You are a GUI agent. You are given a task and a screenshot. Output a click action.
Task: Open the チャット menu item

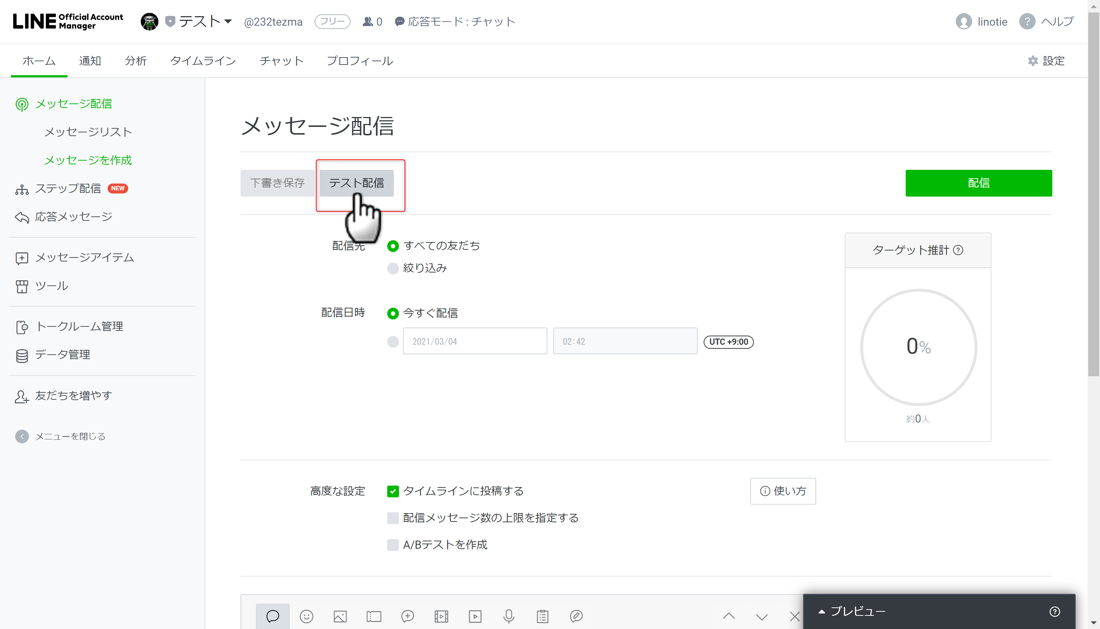pyautogui.click(x=281, y=61)
